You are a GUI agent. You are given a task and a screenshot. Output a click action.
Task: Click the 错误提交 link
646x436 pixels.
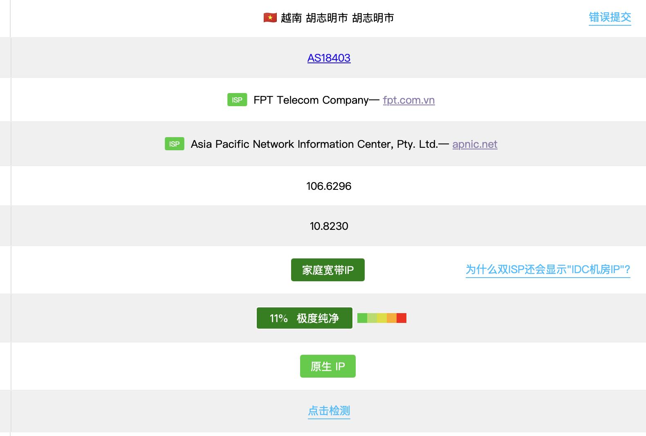[x=610, y=18]
